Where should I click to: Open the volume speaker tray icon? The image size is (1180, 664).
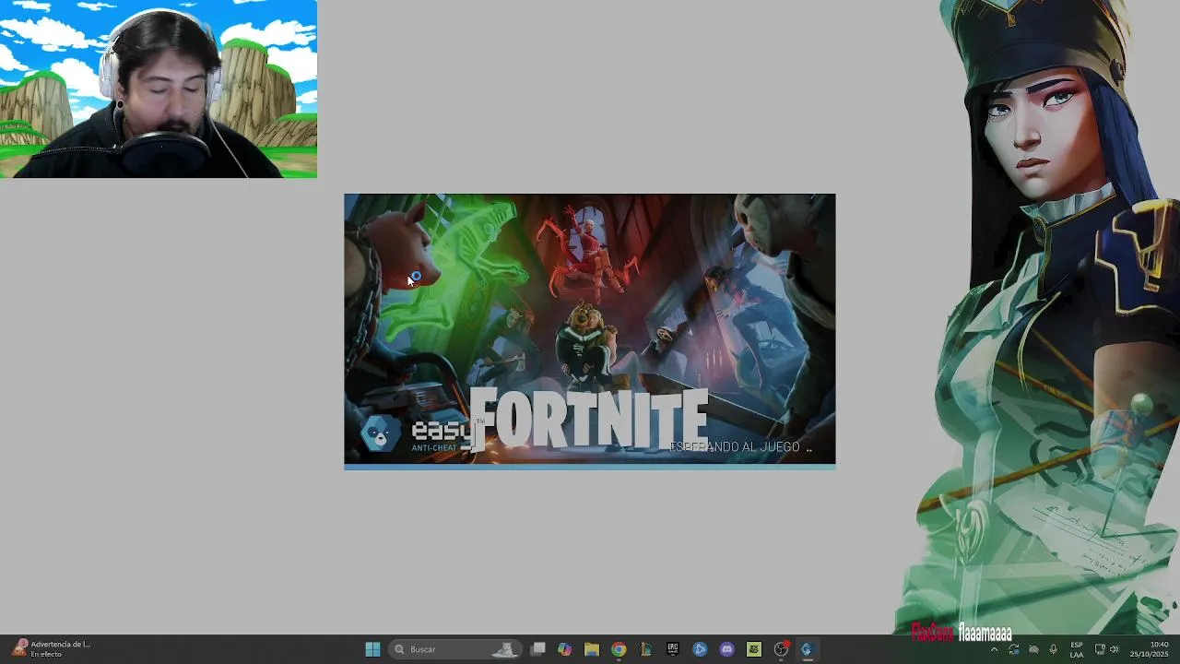1115,649
